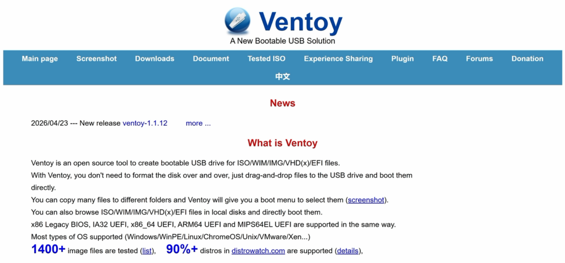This screenshot has width=565, height=263.
Task: Open the boot menu screenshot link
Action: (366, 200)
